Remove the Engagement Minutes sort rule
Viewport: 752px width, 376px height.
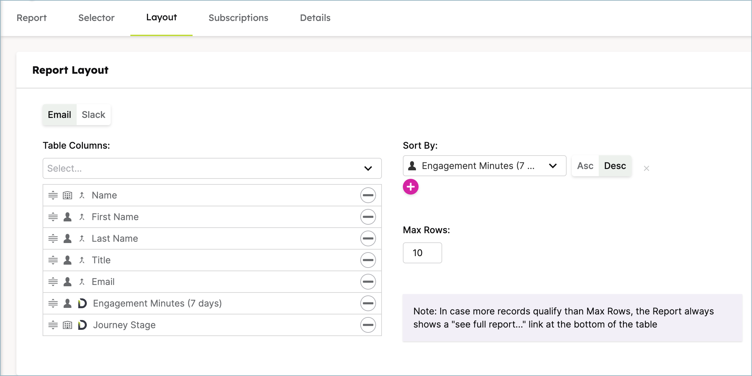click(x=646, y=168)
